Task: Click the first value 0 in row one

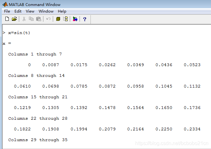Action: [x=30, y=65]
